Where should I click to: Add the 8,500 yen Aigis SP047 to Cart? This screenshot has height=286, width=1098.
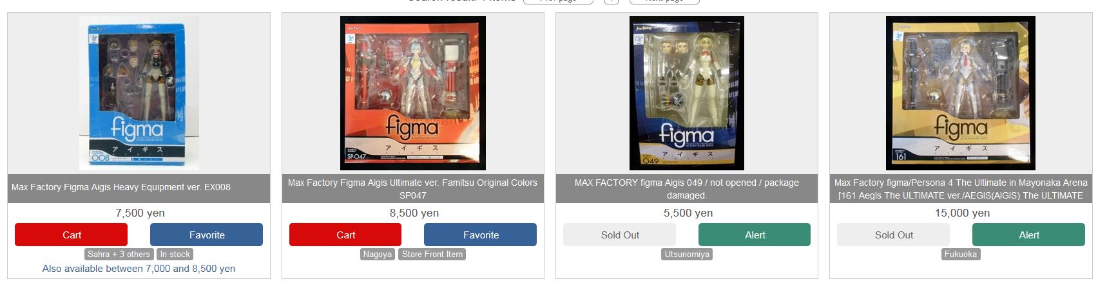345,235
